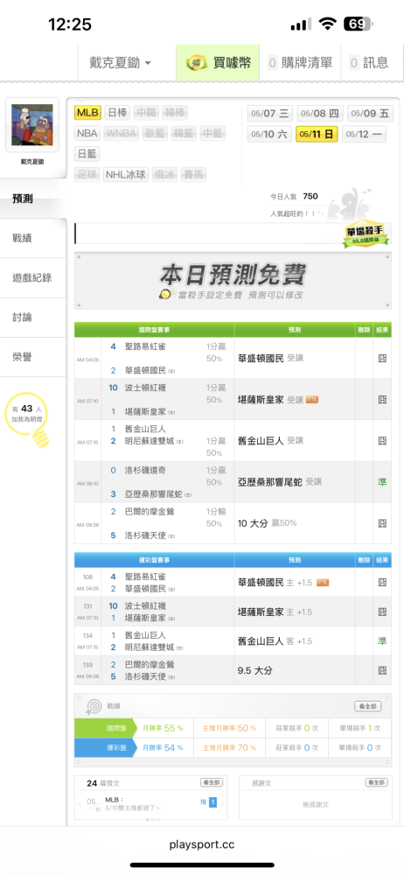Open the post 5/10雙主推都過了～
This screenshot has width=404, height=875.
134,808
